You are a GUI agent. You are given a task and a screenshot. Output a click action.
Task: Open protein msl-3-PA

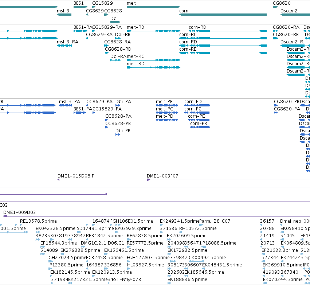[x=70, y=102]
